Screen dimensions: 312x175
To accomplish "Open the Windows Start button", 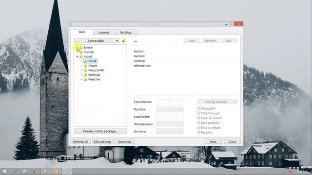I will point(4,172).
